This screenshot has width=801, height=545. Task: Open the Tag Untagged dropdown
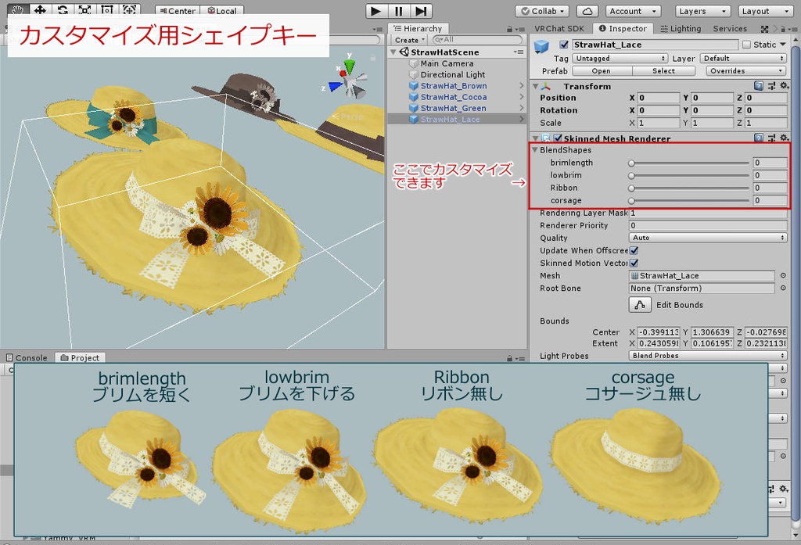point(620,58)
